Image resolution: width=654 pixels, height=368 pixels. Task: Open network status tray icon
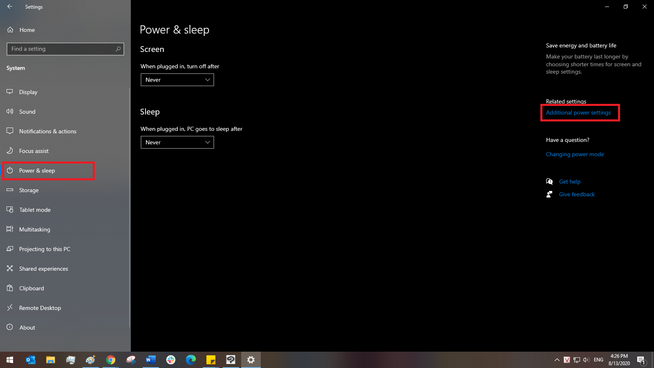[x=577, y=360]
